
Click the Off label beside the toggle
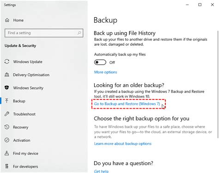[x=112, y=62]
